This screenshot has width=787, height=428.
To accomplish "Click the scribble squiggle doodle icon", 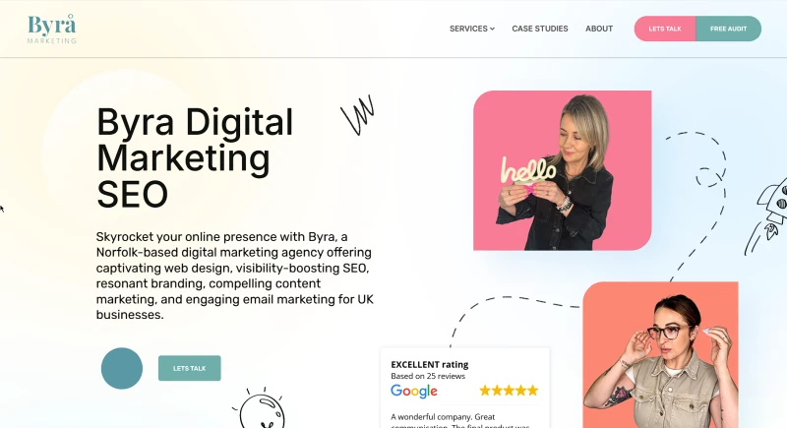I will click(x=358, y=115).
